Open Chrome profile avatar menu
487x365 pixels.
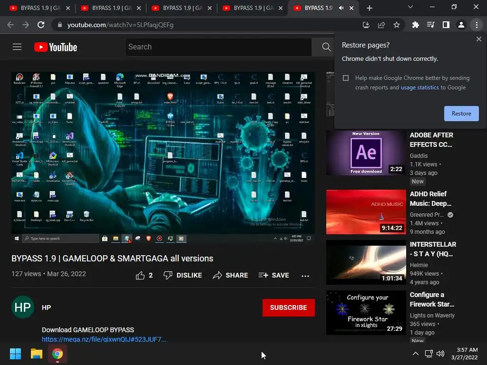point(461,25)
